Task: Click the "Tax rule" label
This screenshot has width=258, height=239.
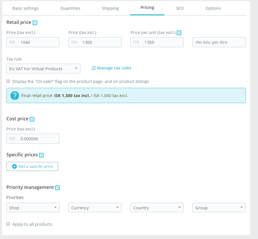Action: pos(14,59)
